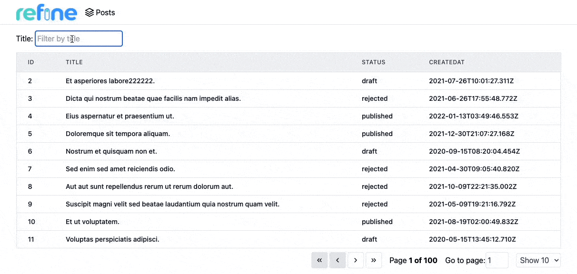Sort the table by the ID column
The height and width of the screenshot is (274, 577).
[31, 62]
